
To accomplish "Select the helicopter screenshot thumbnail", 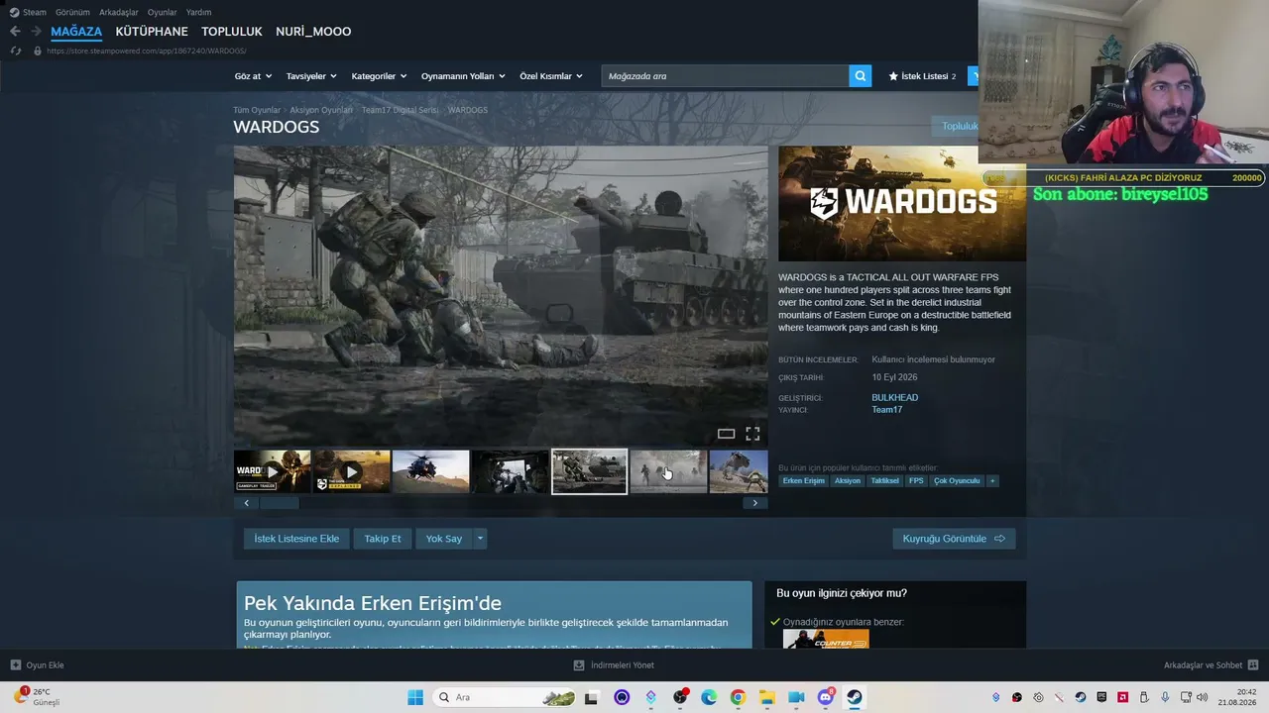I will pyautogui.click(x=431, y=471).
